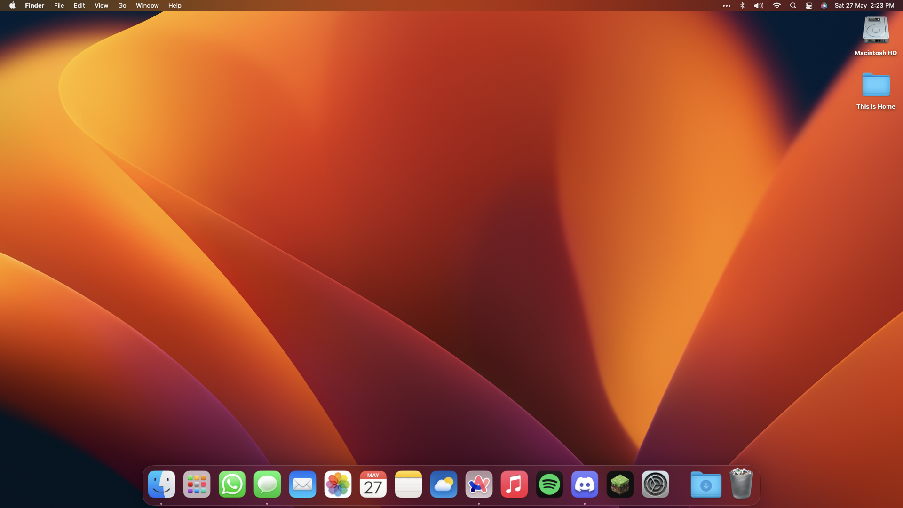The image size is (903, 508).
Task: Launch the Weather app
Action: click(444, 484)
